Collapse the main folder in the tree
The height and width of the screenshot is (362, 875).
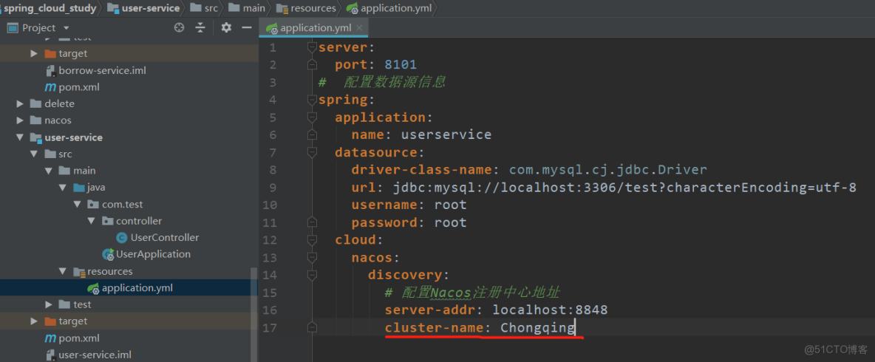tap(49, 171)
